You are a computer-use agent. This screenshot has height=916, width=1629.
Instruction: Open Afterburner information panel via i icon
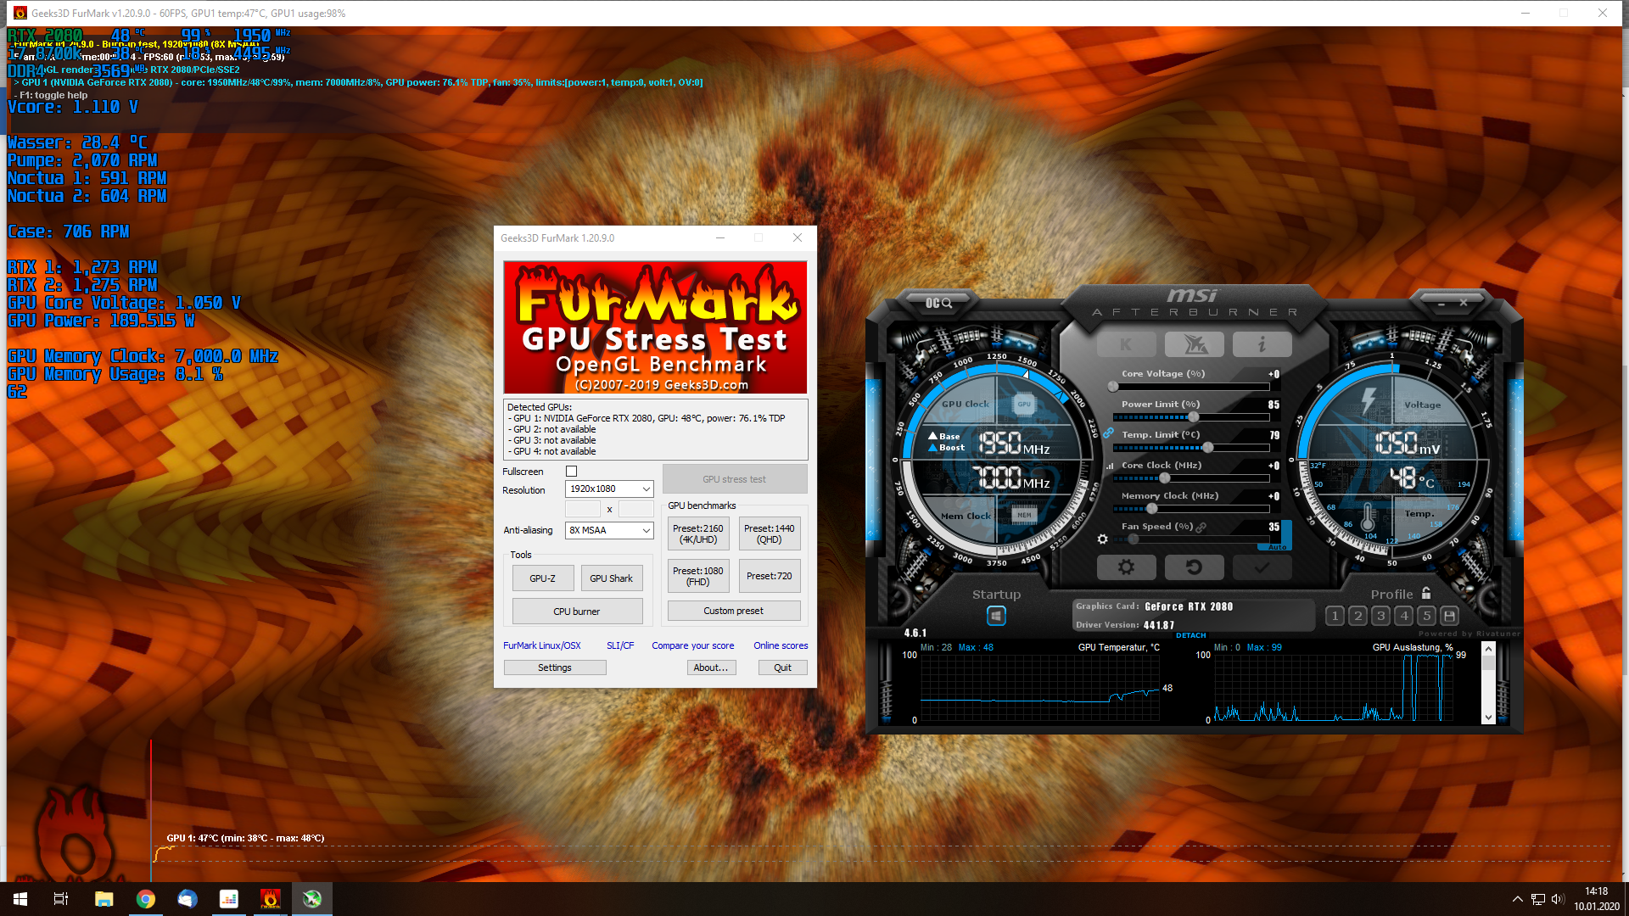[x=1262, y=344]
